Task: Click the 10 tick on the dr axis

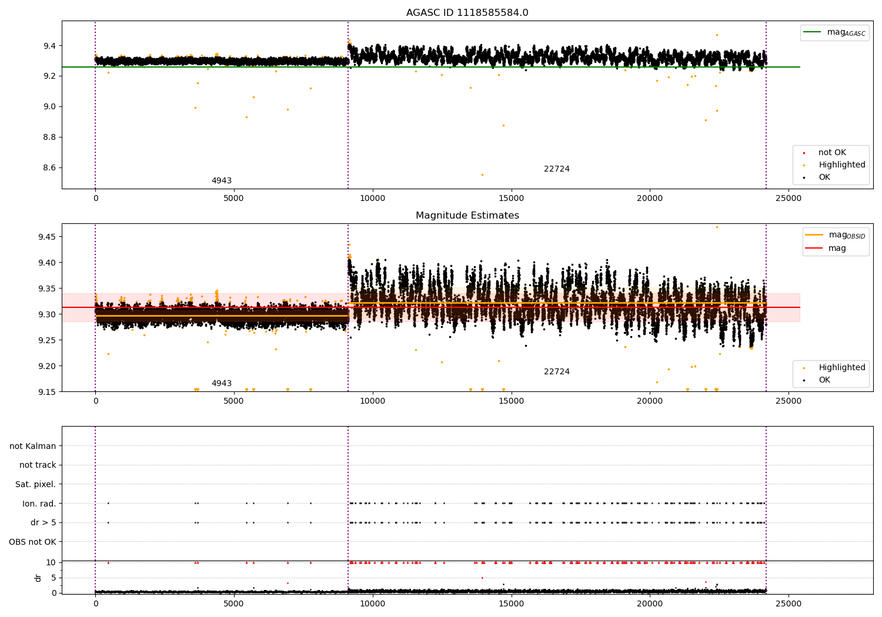Action: pyautogui.click(x=51, y=562)
